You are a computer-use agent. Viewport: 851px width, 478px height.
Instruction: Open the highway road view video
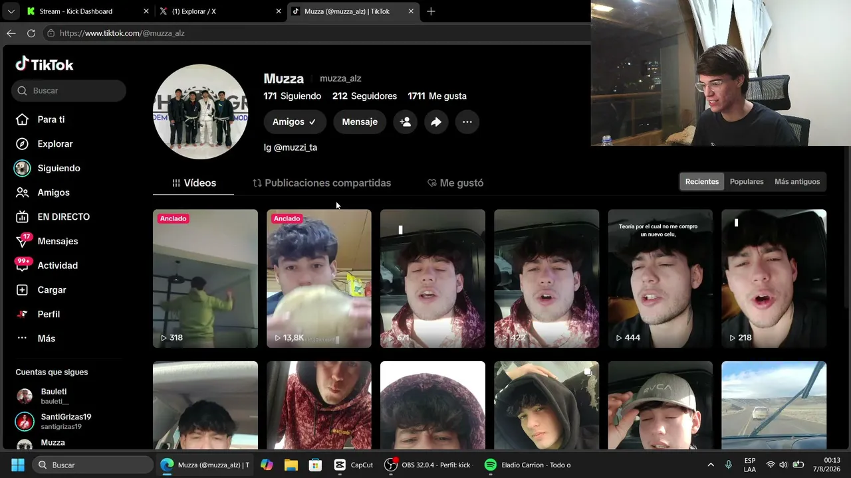click(774, 405)
